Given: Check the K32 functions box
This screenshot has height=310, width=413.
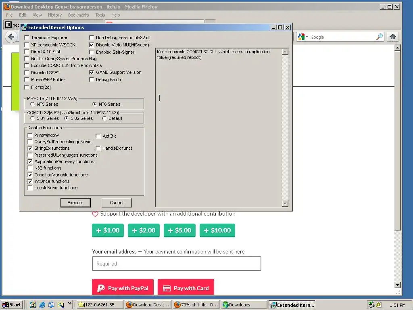Looking at the screenshot, I should coord(30,168).
